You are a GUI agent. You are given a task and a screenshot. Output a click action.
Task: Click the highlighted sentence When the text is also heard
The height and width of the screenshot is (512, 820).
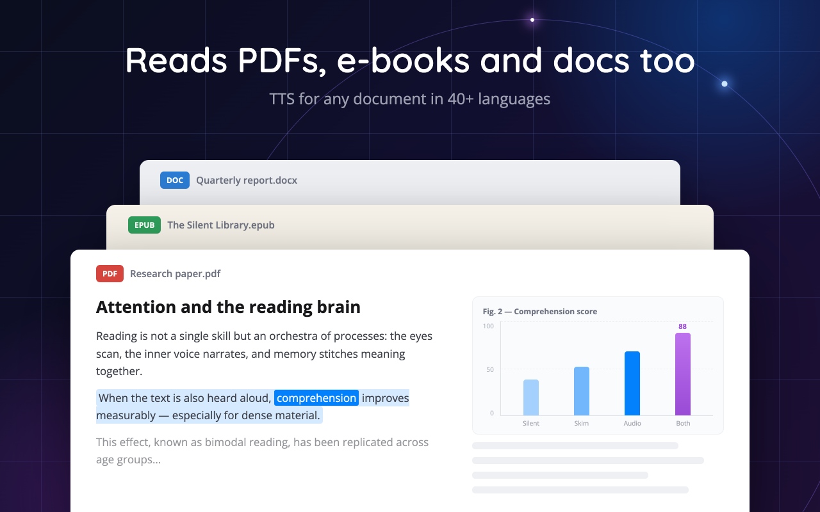click(x=253, y=406)
